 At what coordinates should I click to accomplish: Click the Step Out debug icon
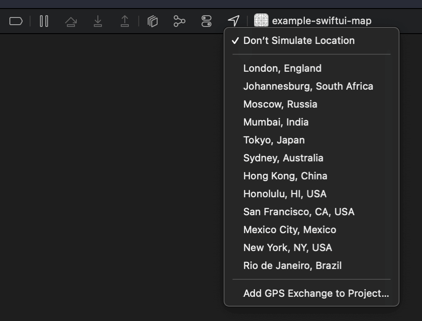[125, 21]
